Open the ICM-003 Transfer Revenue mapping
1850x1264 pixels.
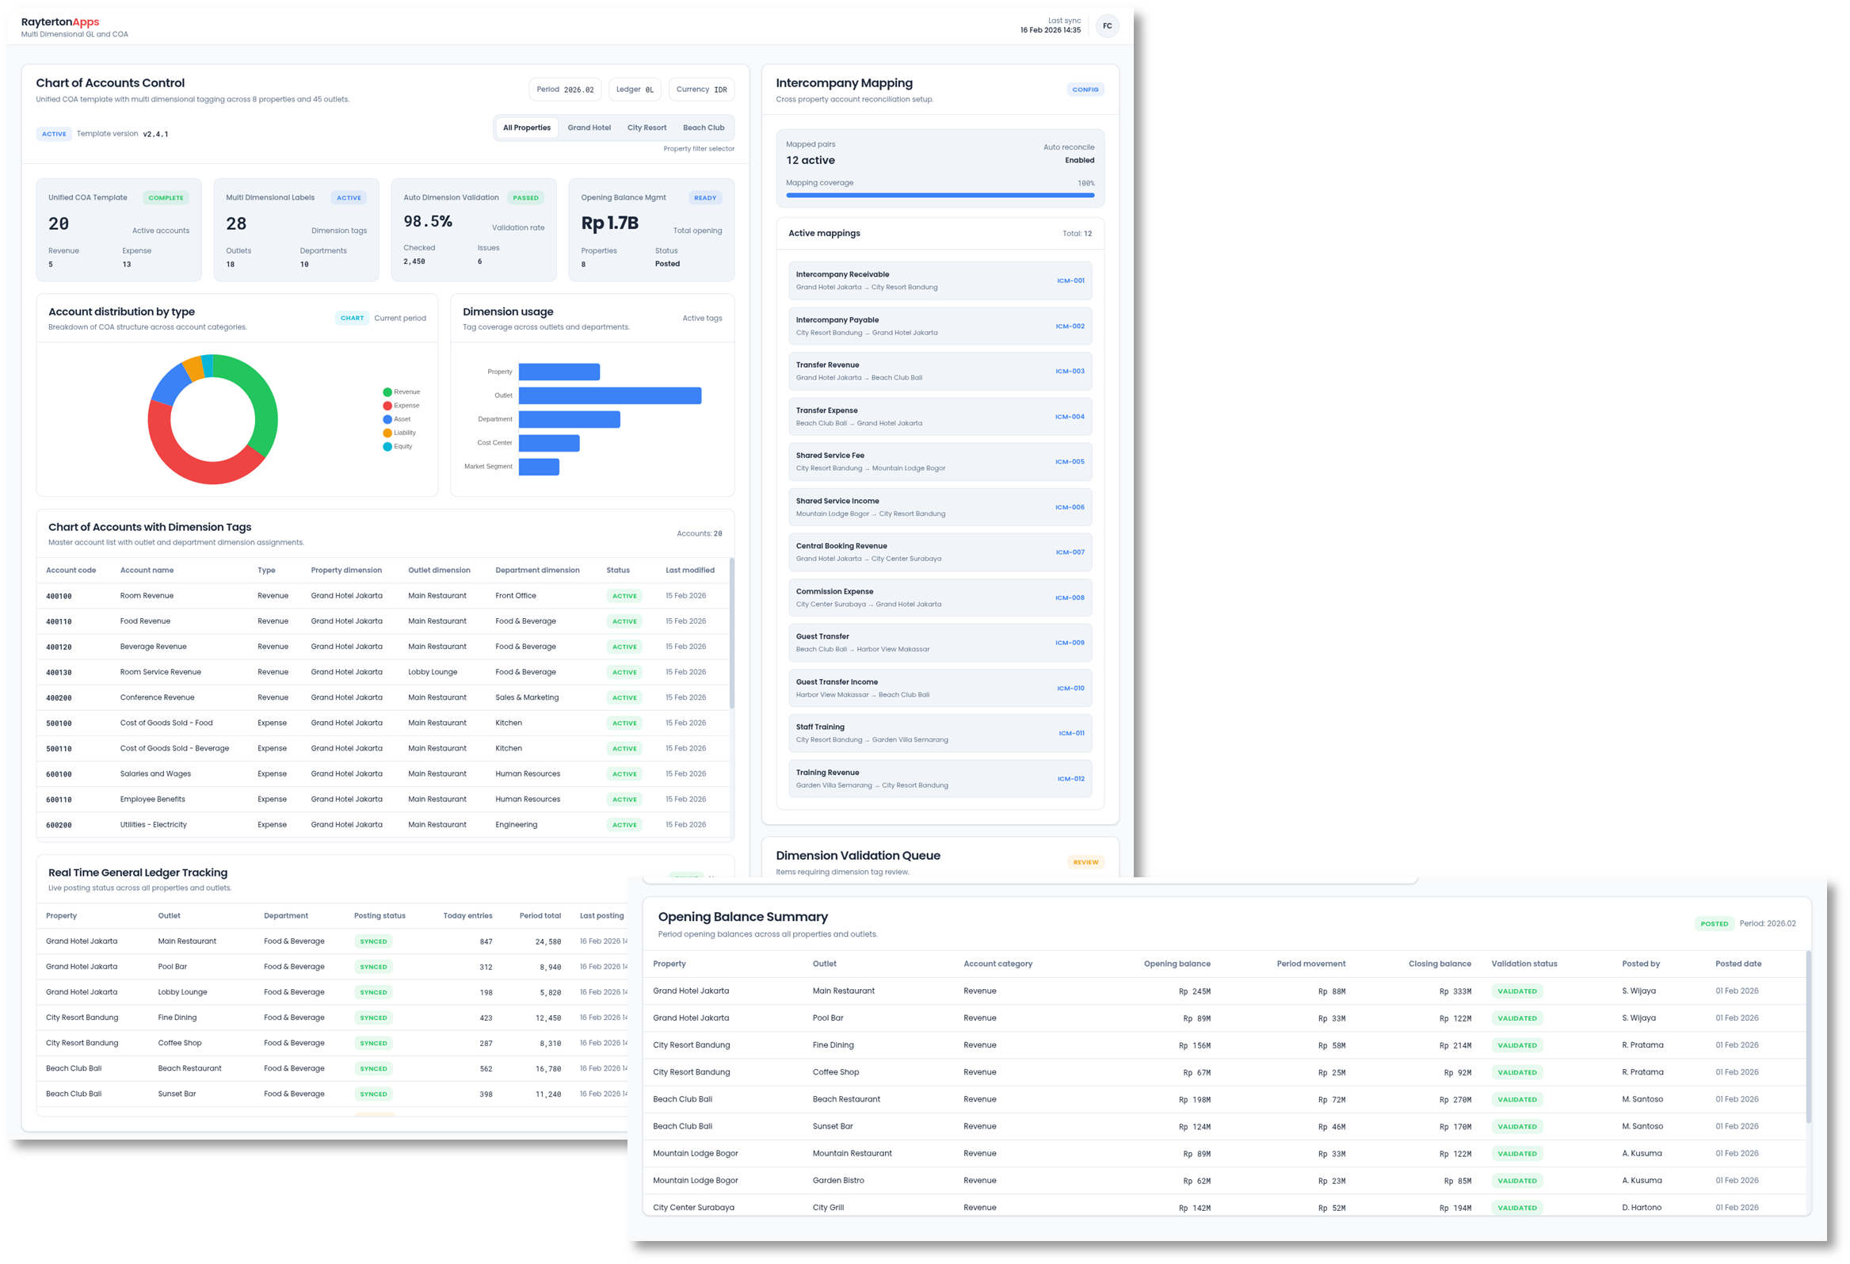point(940,371)
